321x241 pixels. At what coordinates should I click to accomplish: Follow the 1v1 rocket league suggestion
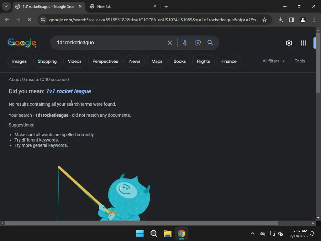69,91
